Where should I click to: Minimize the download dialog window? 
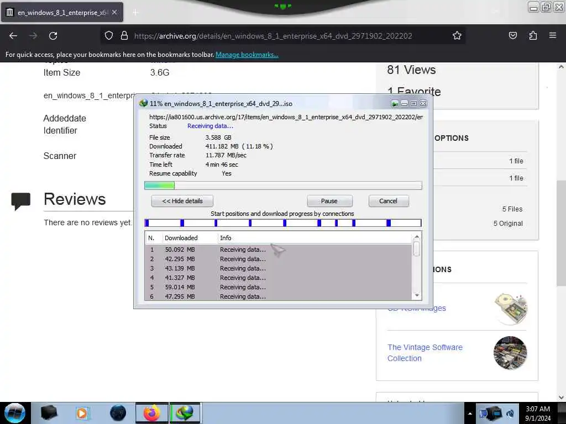404,104
